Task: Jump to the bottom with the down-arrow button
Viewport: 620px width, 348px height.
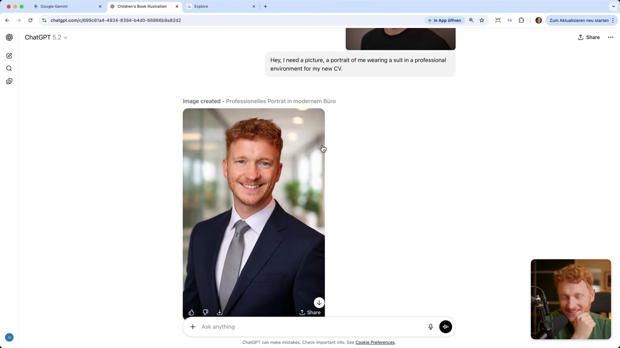Action: tap(319, 303)
